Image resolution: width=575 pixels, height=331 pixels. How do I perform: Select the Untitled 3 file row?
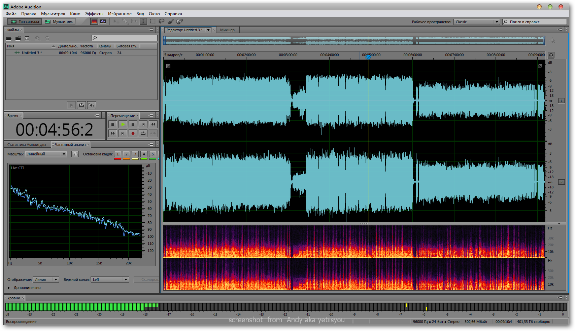[x=81, y=53]
